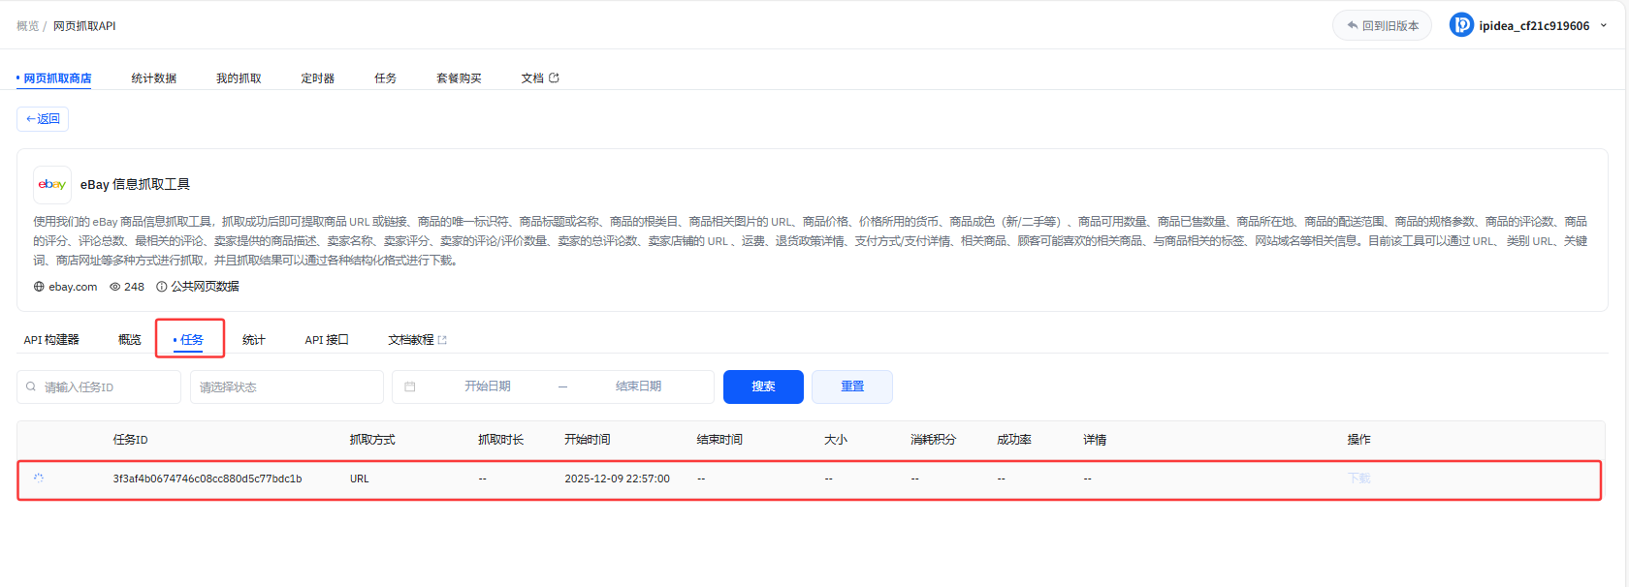Click the external link icon beside 文档教程
The height and width of the screenshot is (587, 1629).
[x=442, y=340]
